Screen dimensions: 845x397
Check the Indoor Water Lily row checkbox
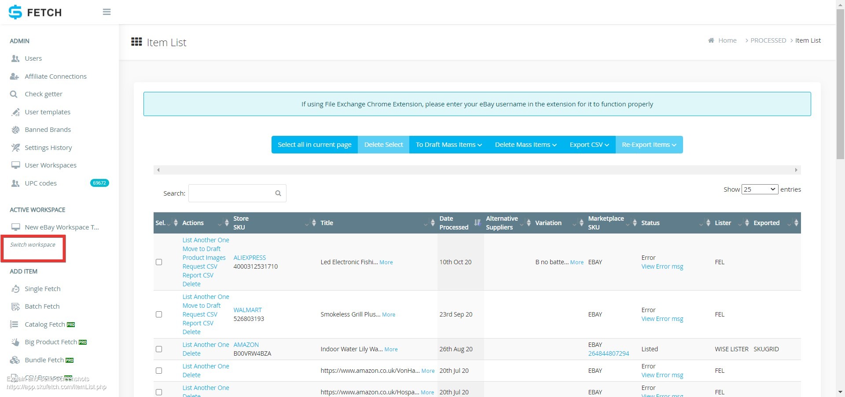(x=159, y=349)
